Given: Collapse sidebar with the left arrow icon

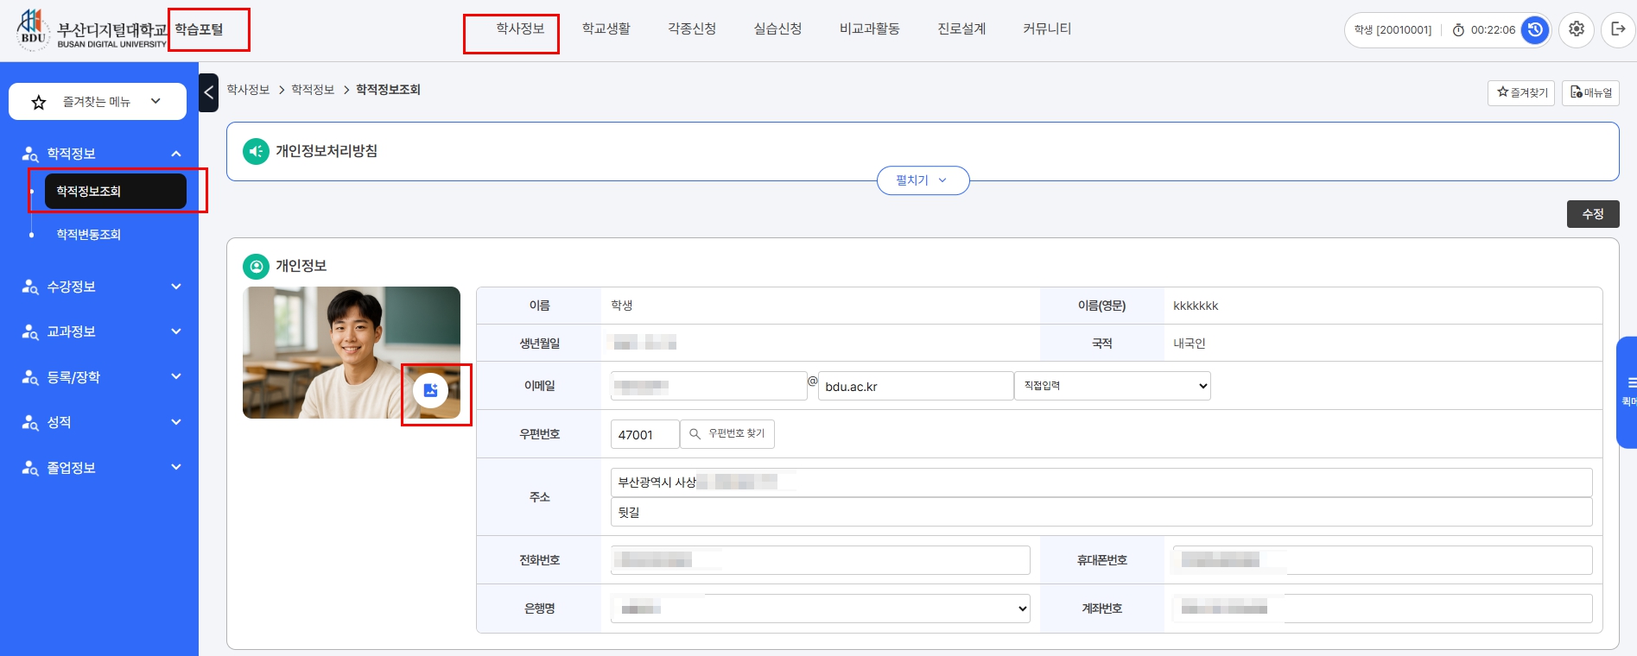Looking at the screenshot, I should point(208,92).
